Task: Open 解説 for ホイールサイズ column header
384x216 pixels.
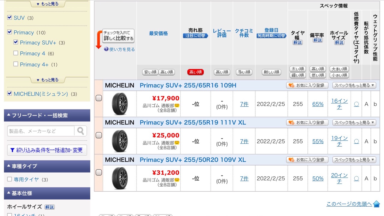Action: pos(339,43)
